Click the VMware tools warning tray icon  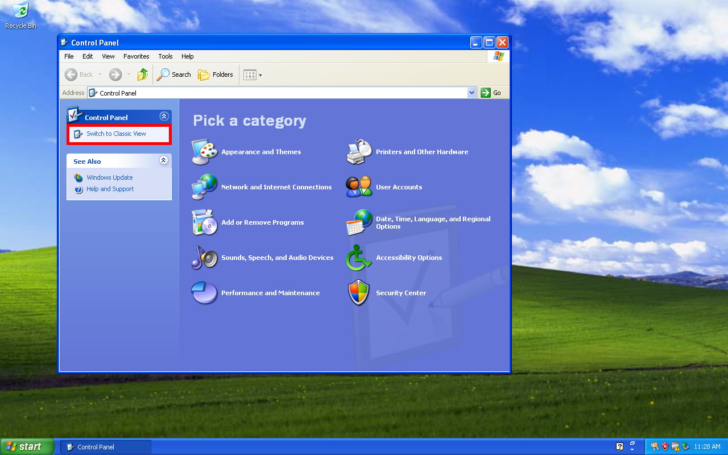(675, 446)
